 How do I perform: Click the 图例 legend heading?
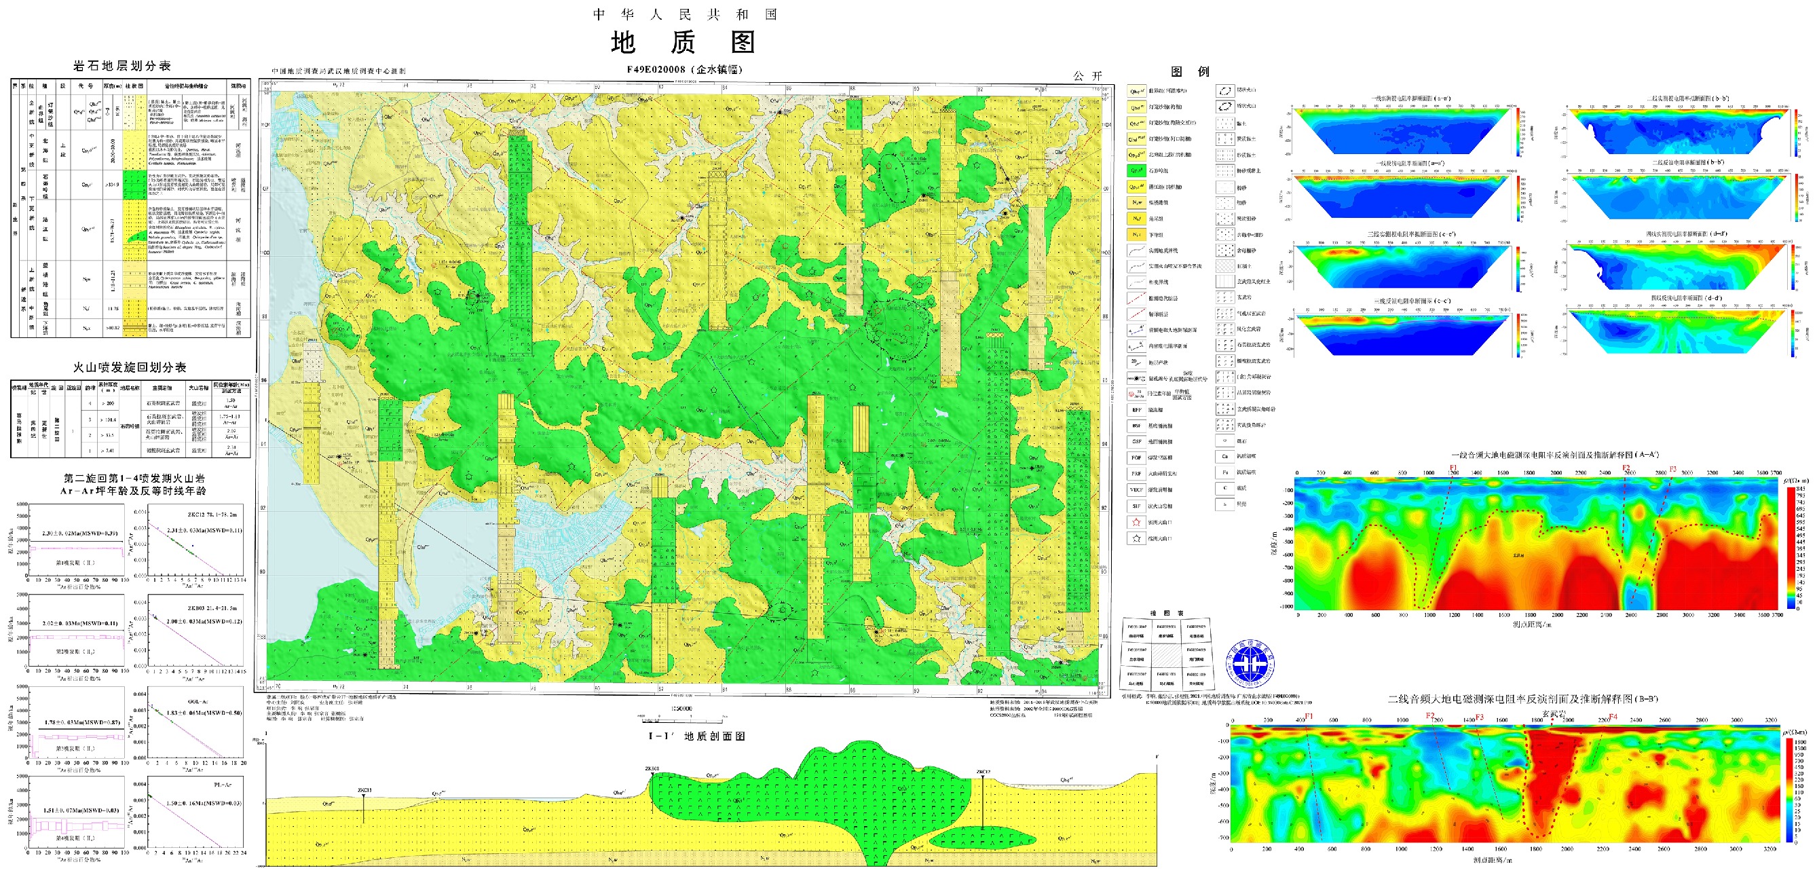1190,72
